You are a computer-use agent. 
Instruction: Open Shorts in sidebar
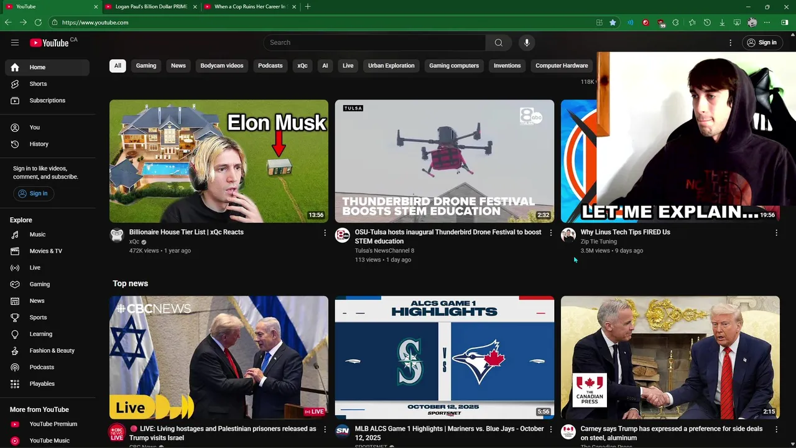[x=47, y=84]
